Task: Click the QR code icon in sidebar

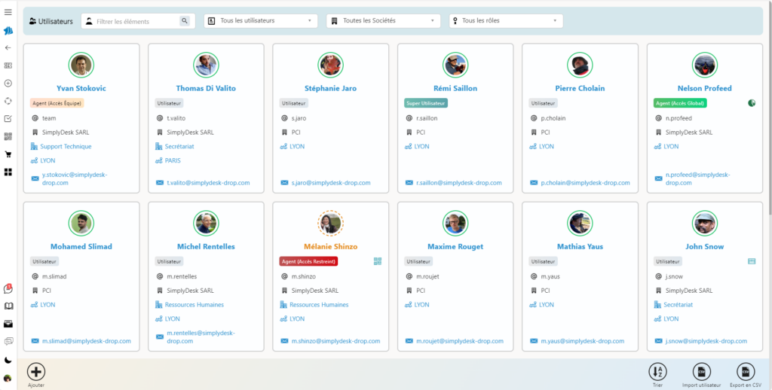Action: click(x=8, y=136)
